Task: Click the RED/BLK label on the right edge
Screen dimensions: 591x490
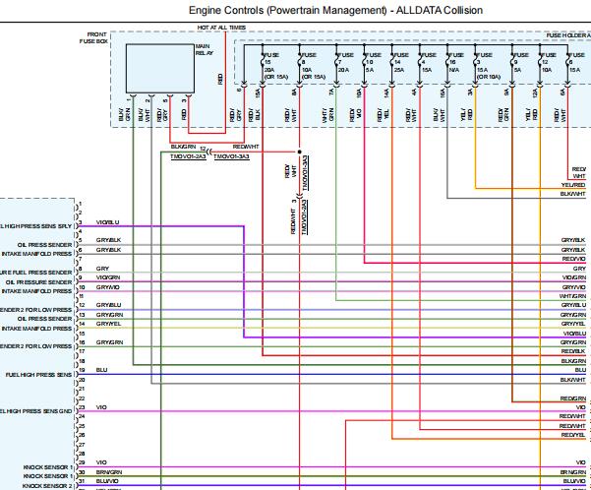Action: pos(573,351)
